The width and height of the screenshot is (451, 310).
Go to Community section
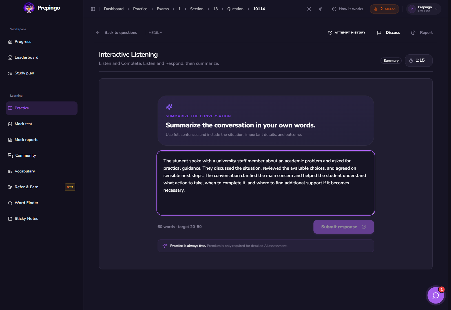pos(41,156)
